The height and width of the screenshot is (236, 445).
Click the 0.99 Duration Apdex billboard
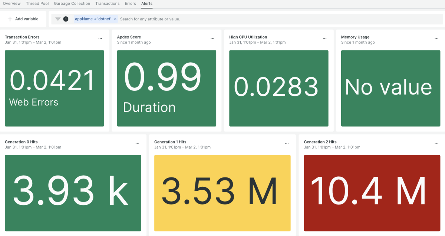coord(167,88)
